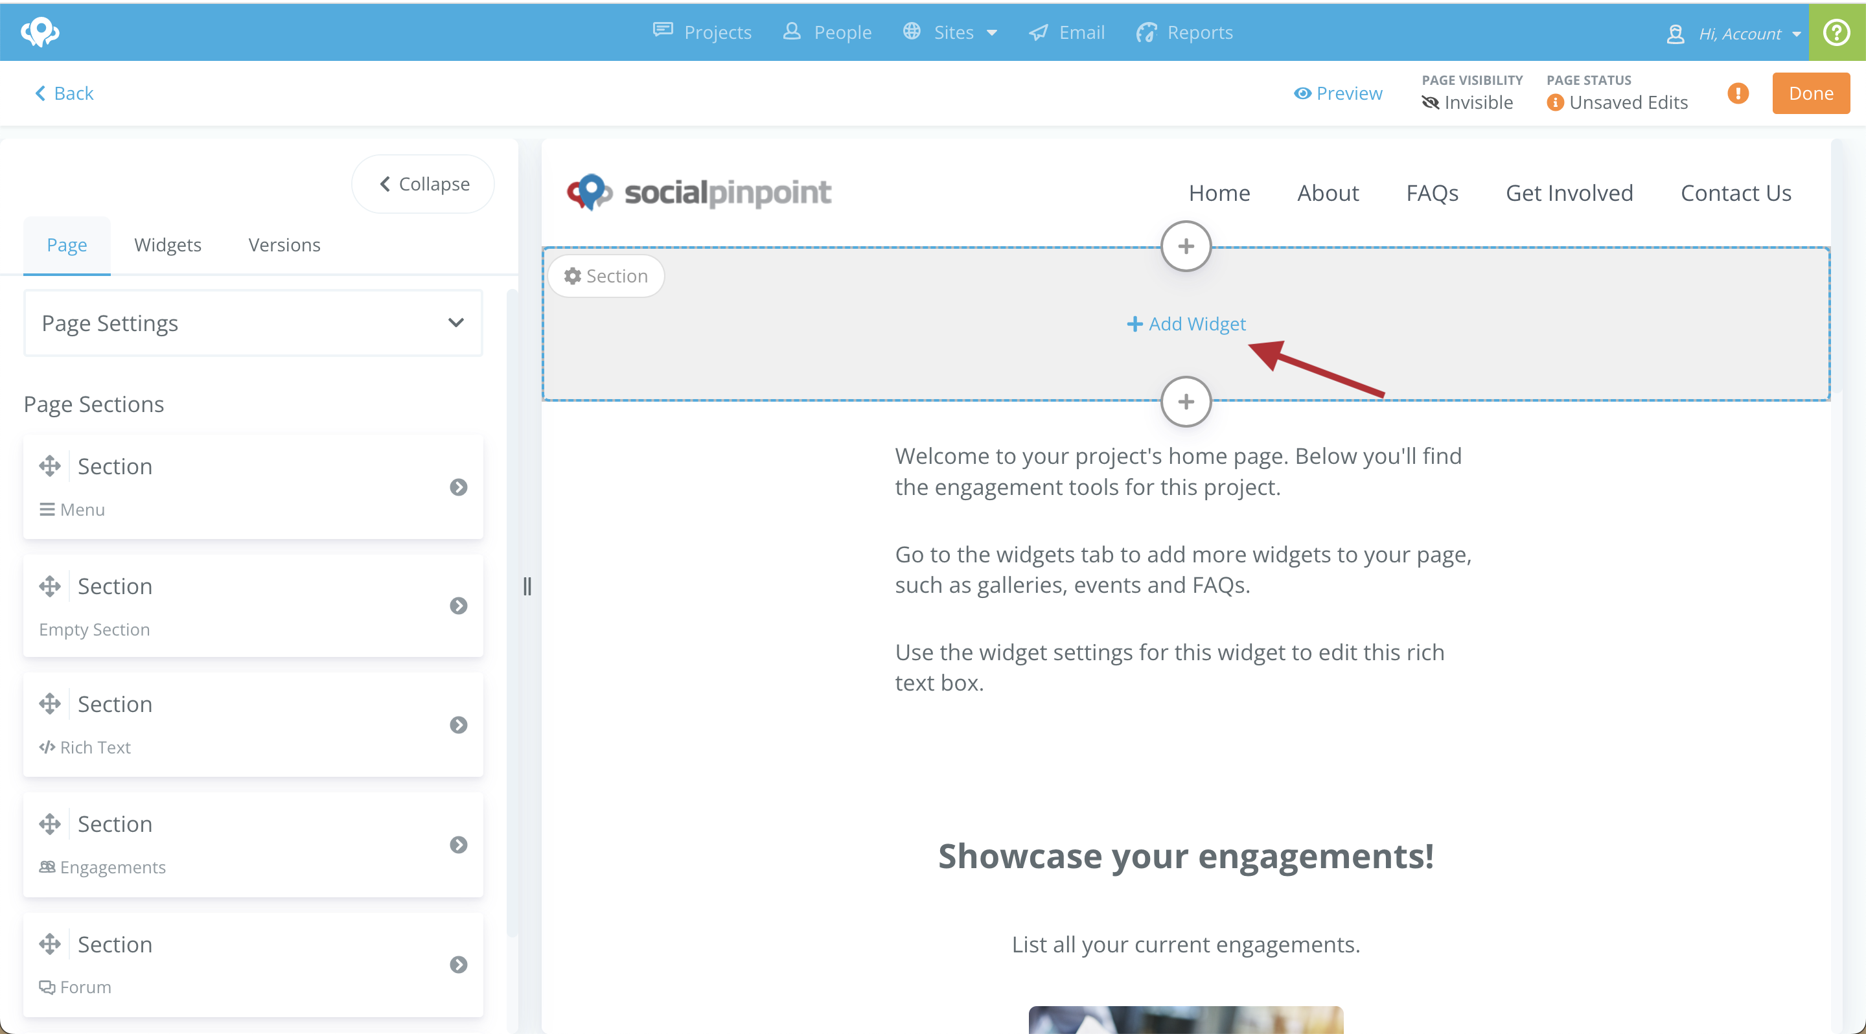
Task: Click the Unsaved Edits info icon
Action: pyautogui.click(x=1554, y=103)
